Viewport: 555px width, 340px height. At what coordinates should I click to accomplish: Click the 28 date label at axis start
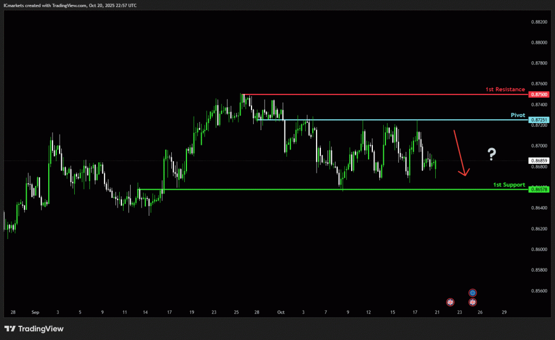[12, 312]
